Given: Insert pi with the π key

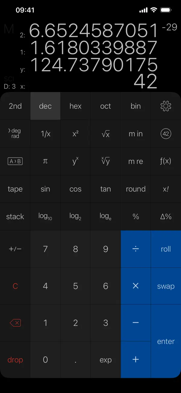Looking at the screenshot, I should 45,161.
